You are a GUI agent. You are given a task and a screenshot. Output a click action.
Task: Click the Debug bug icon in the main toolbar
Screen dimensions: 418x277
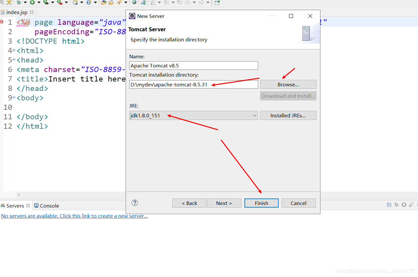pos(19,2)
